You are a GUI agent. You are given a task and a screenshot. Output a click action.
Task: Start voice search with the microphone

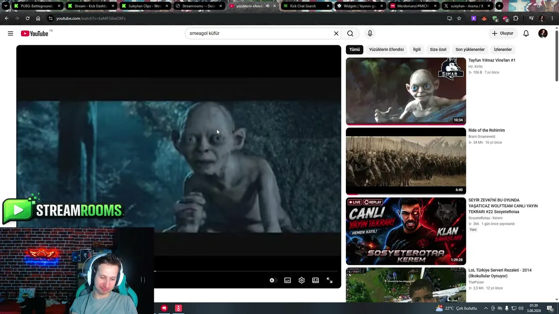[x=370, y=34]
